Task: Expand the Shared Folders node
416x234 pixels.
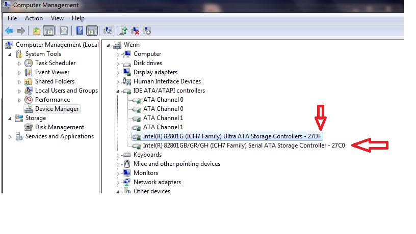Action: pyautogui.click(x=19, y=82)
